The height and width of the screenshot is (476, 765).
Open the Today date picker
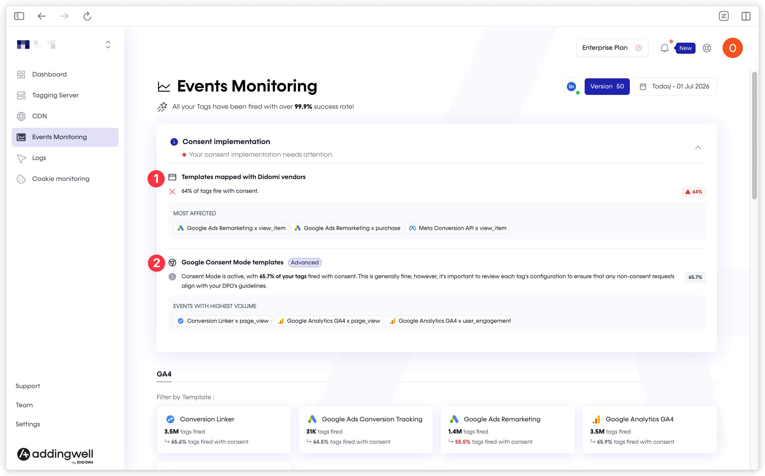point(675,86)
